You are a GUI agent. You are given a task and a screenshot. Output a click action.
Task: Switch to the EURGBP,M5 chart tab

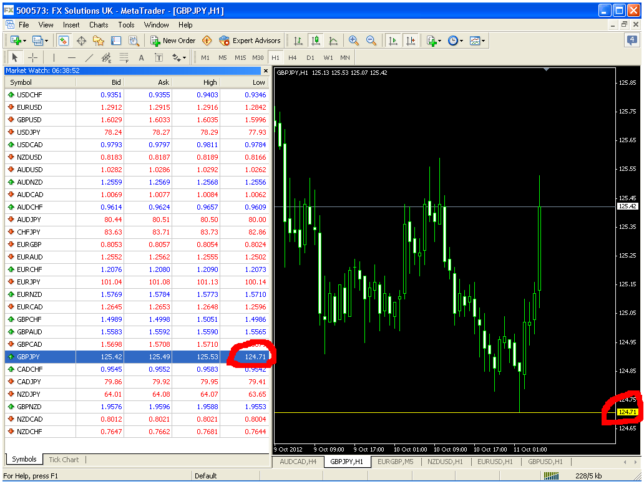395,462
